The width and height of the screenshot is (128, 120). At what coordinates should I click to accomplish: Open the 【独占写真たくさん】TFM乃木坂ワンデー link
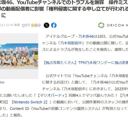pos(86,63)
